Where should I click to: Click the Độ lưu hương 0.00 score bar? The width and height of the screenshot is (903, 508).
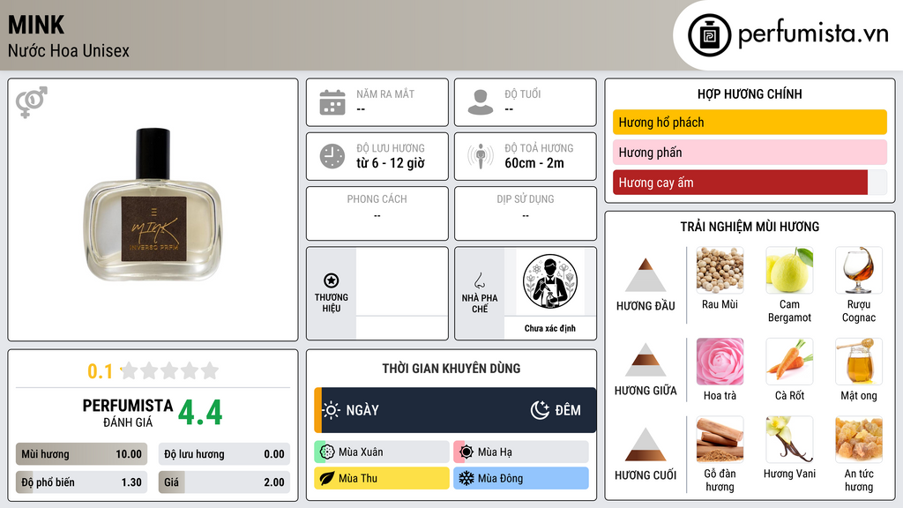pos(224,454)
